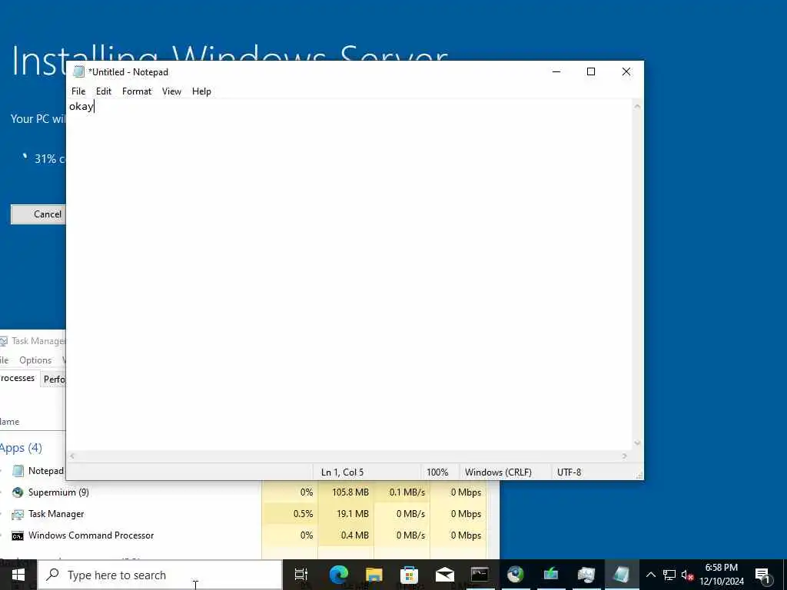Select Notepad row in Task Manager
The width and height of the screenshot is (787, 590).
[32, 471]
